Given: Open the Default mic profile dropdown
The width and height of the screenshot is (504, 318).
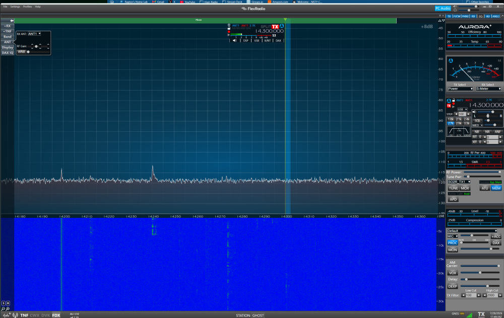Looking at the screenshot, I should click(x=472, y=231).
